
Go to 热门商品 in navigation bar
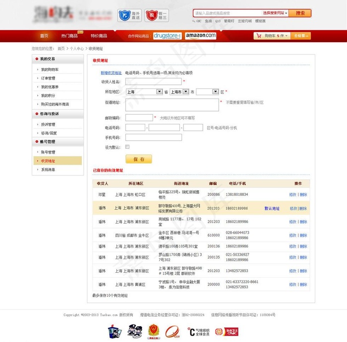[69, 36]
